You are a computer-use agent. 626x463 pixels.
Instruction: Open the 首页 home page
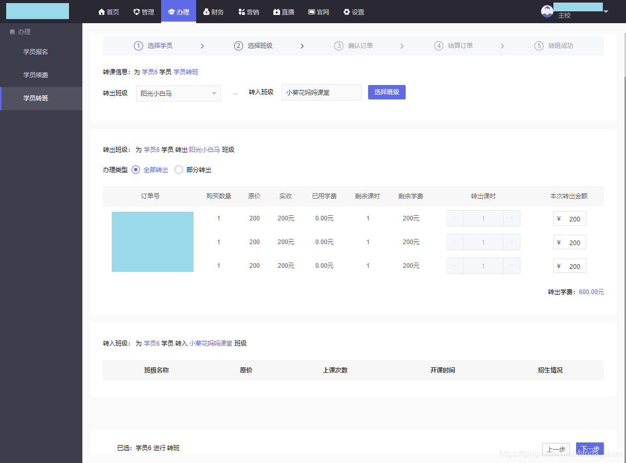point(108,11)
